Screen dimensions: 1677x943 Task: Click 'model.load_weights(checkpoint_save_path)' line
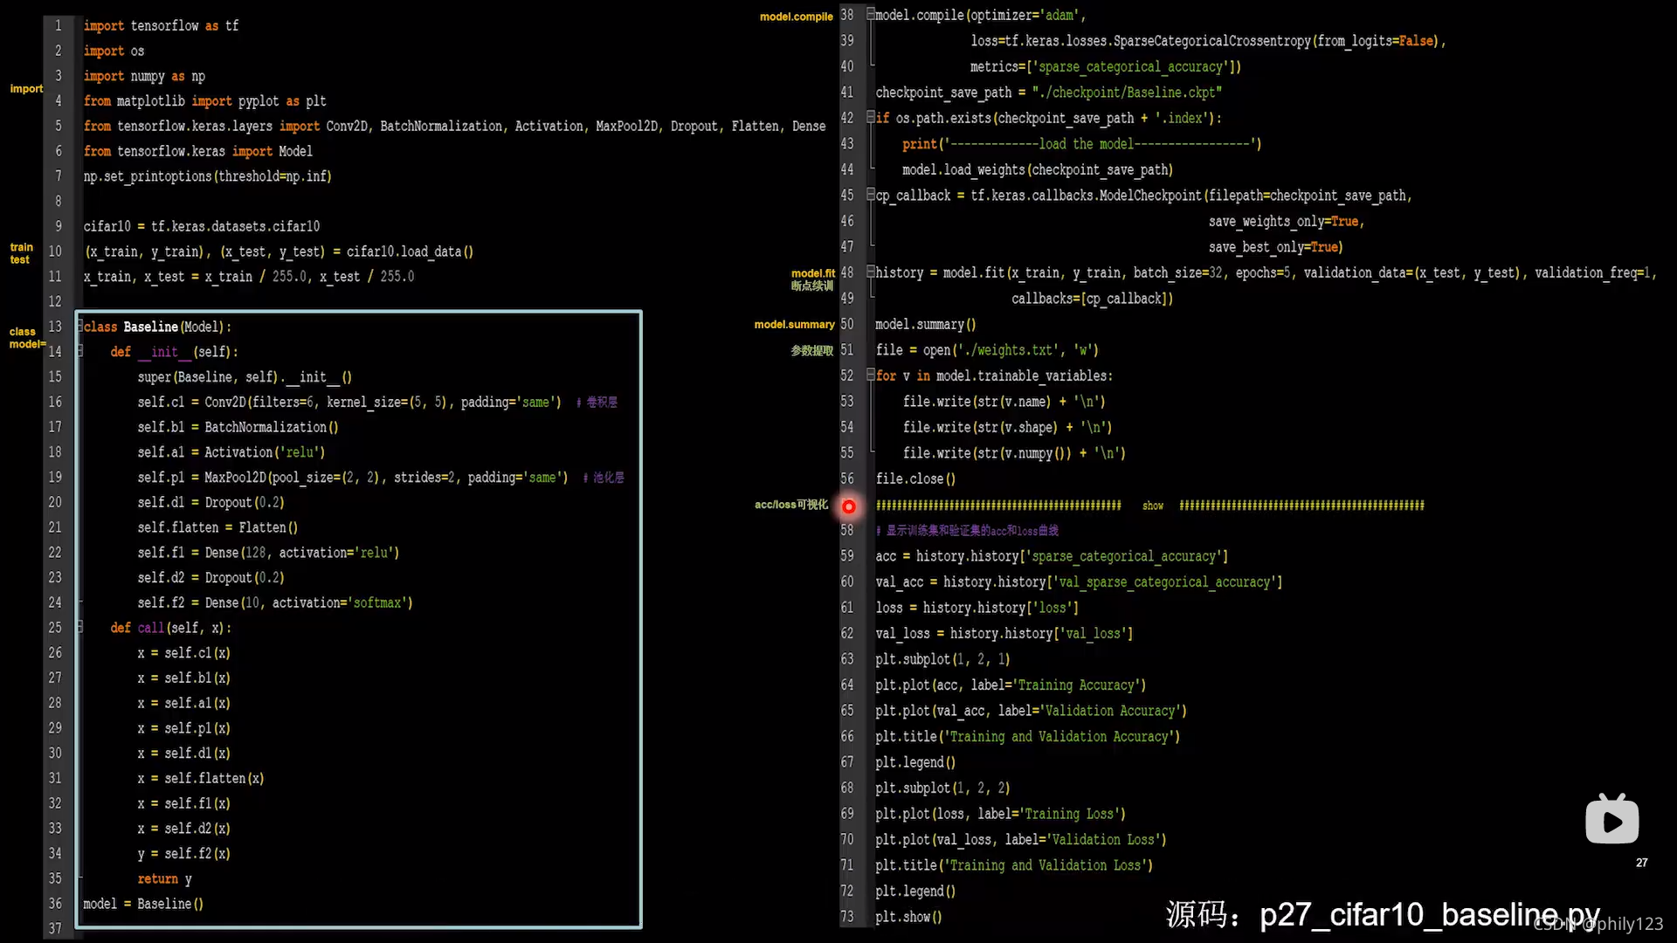coord(1038,169)
